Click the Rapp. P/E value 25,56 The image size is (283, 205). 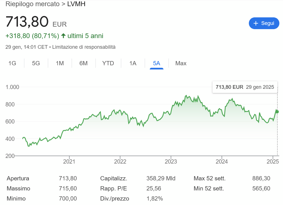(154, 188)
